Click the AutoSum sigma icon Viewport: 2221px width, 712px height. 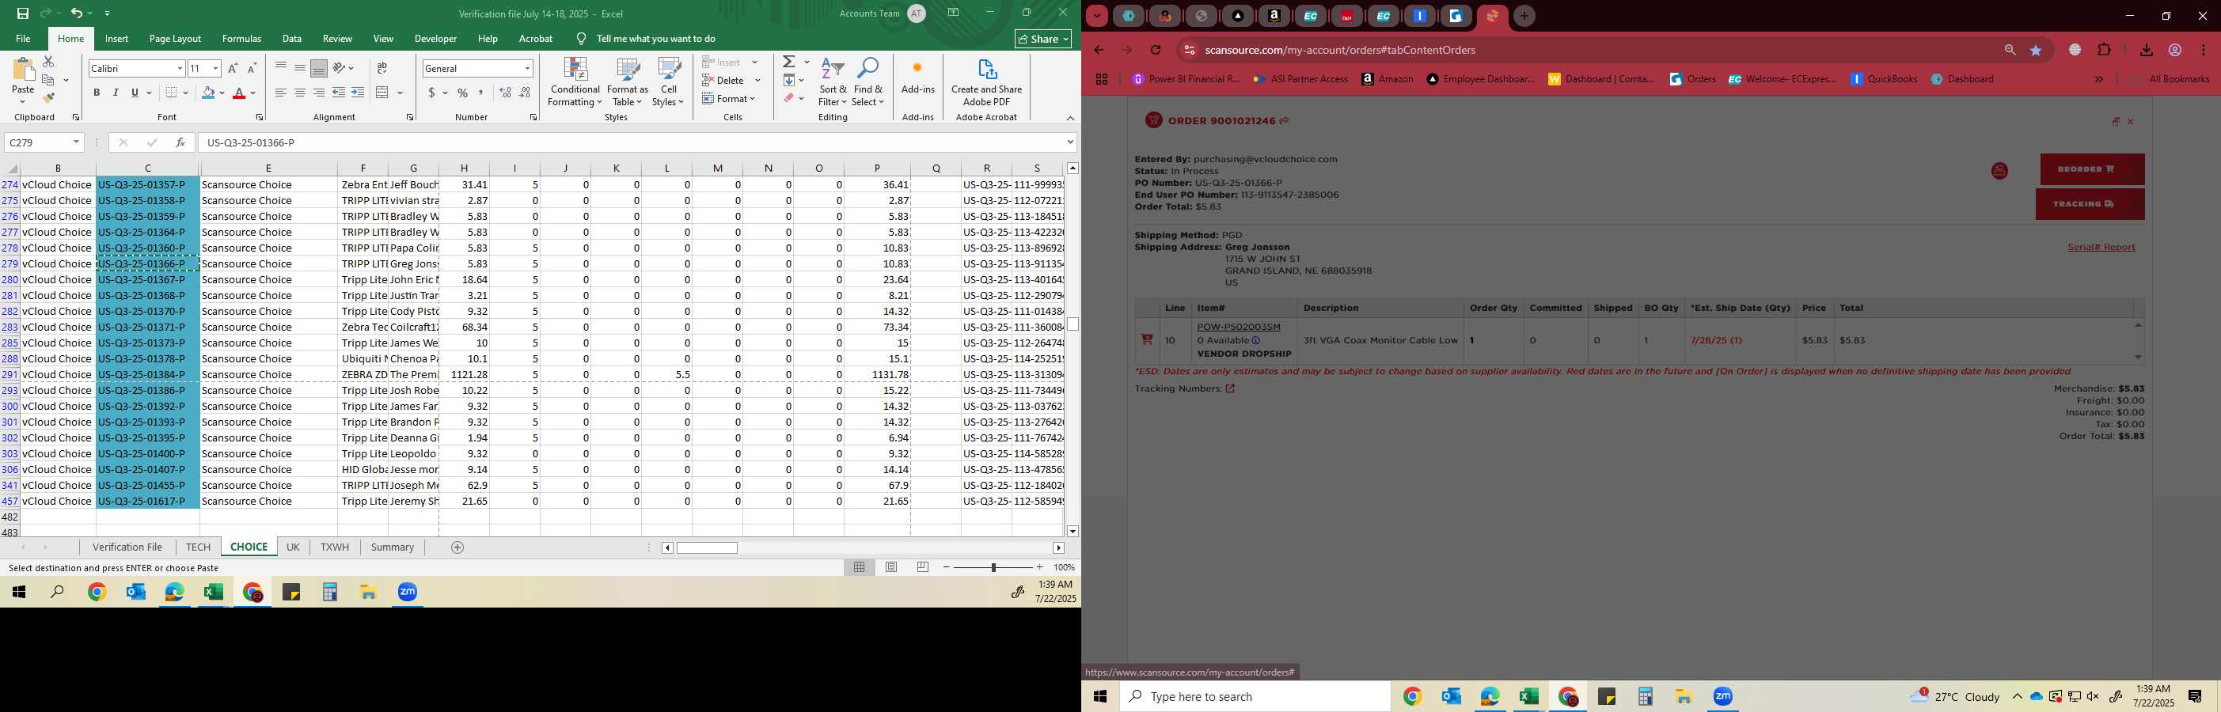pos(789,62)
